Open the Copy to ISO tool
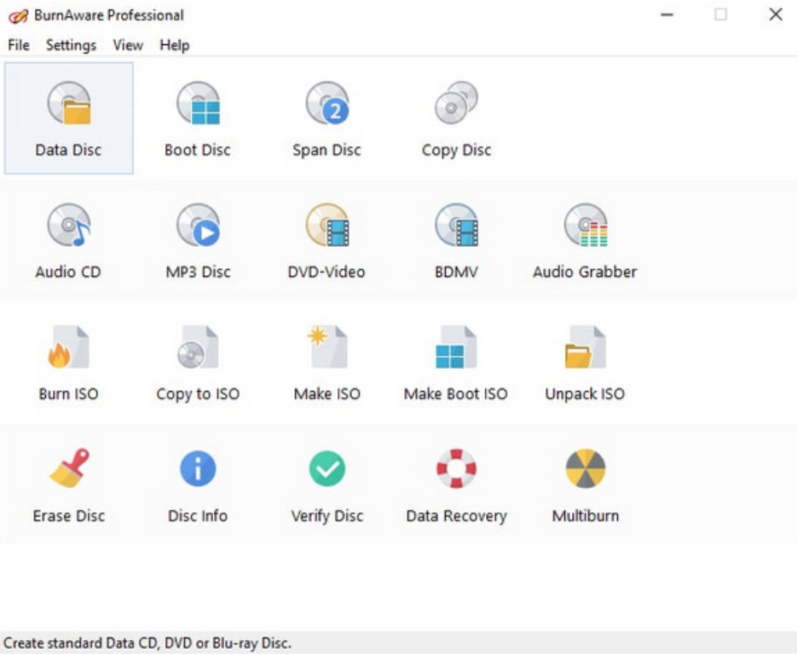The image size is (797, 654). pyautogui.click(x=198, y=363)
